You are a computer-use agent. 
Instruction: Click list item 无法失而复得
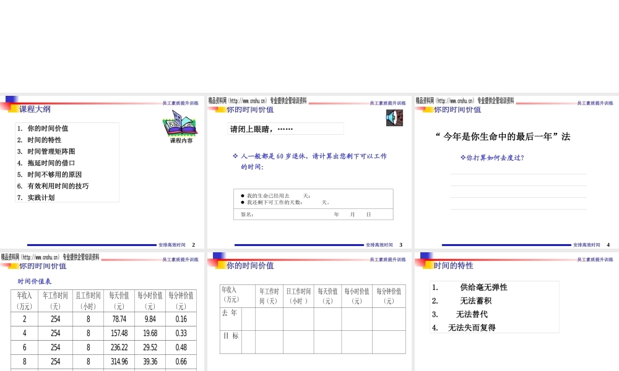[472, 328]
